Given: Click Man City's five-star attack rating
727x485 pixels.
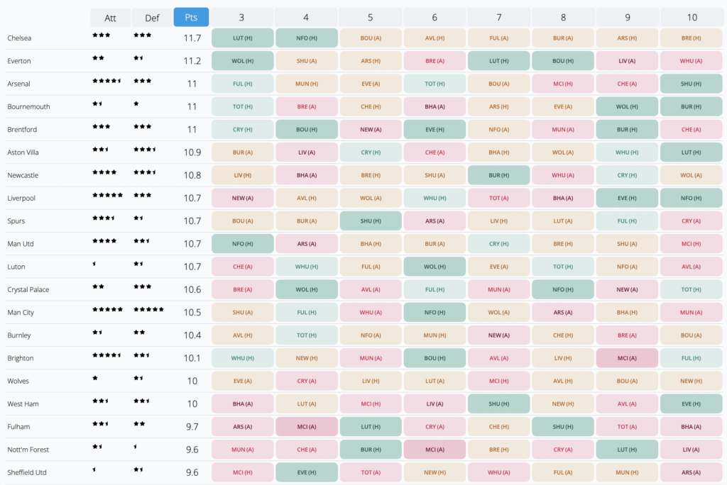Looking at the screenshot, I should pyautogui.click(x=107, y=310).
